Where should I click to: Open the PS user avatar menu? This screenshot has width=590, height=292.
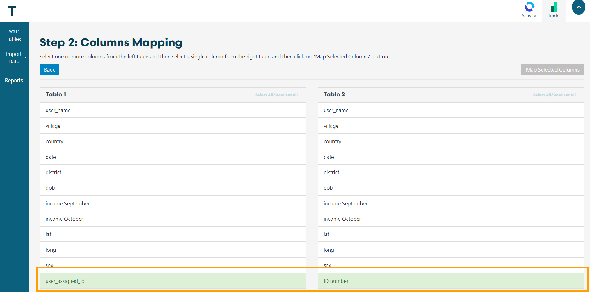point(578,8)
